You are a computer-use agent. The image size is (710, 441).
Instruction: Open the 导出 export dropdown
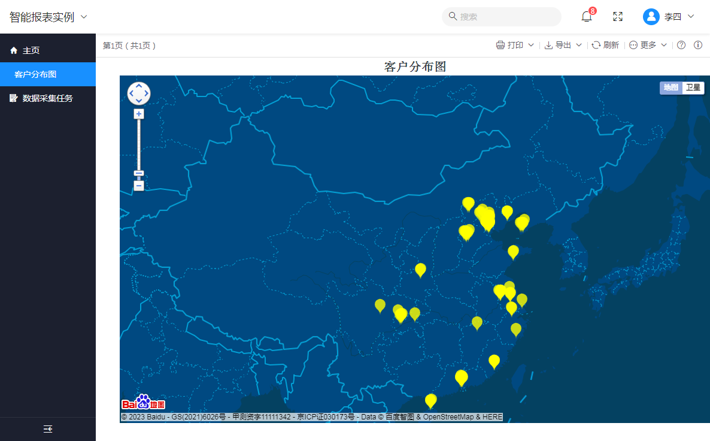click(563, 46)
